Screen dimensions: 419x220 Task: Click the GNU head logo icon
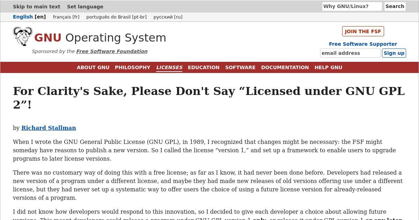tap(23, 36)
